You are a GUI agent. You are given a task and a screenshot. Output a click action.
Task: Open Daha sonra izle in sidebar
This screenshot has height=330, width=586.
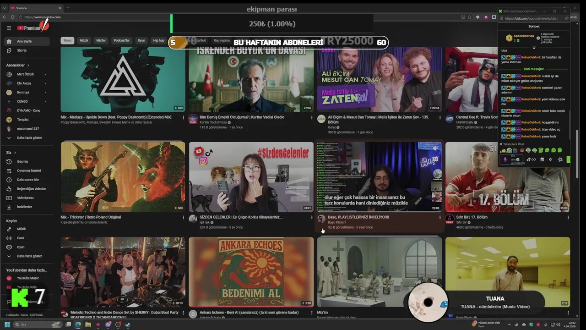[27, 180]
